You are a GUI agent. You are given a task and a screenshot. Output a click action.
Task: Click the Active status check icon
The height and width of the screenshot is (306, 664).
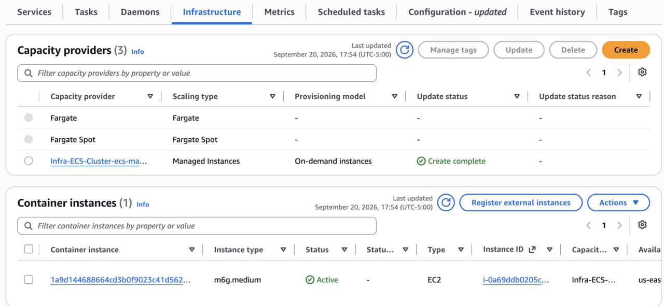coord(310,280)
